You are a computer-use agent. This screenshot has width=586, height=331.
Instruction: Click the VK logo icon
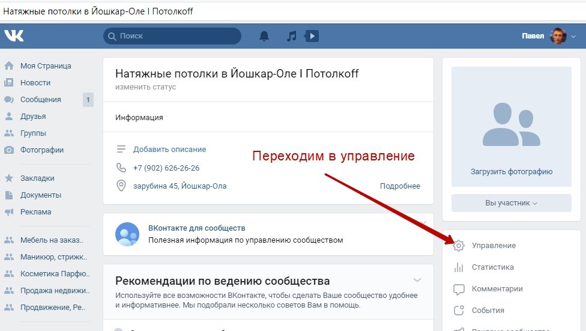pyautogui.click(x=14, y=35)
